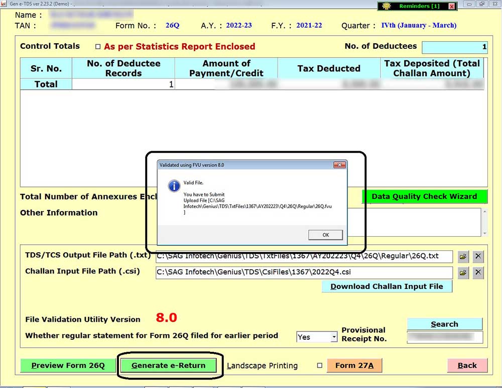Expand the regular statement Yes dropdown
This screenshot has width=502, height=388.
pyautogui.click(x=334, y=337)
